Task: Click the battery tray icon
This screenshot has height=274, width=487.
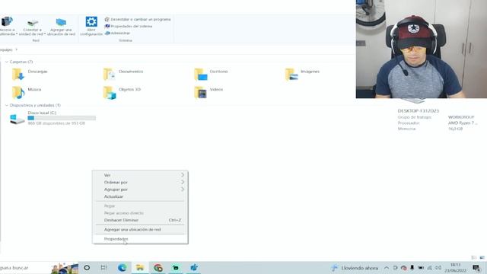Action: point(421,268)
